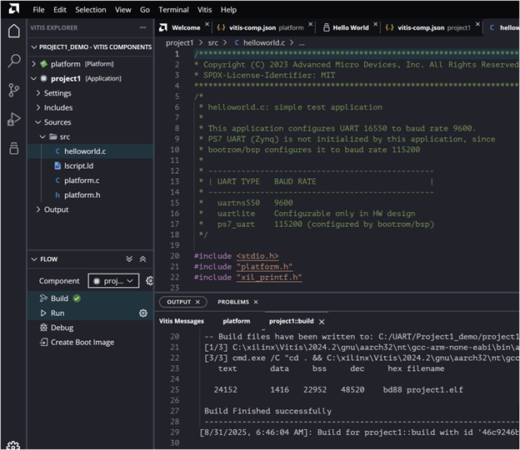
Task: Expand the platform component chevron
Action: click(33, 63)
